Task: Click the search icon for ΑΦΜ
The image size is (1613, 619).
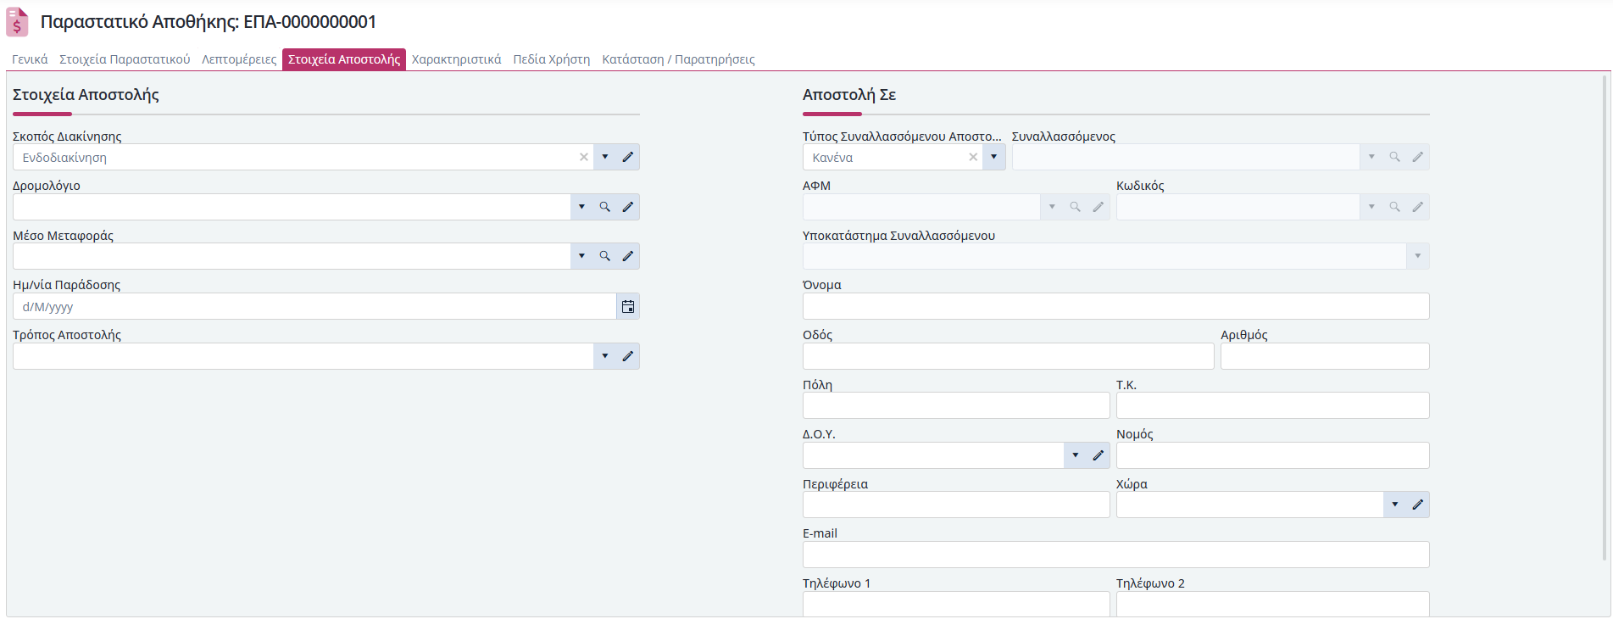Action: pyautogui.click(x=1075, y=207)
